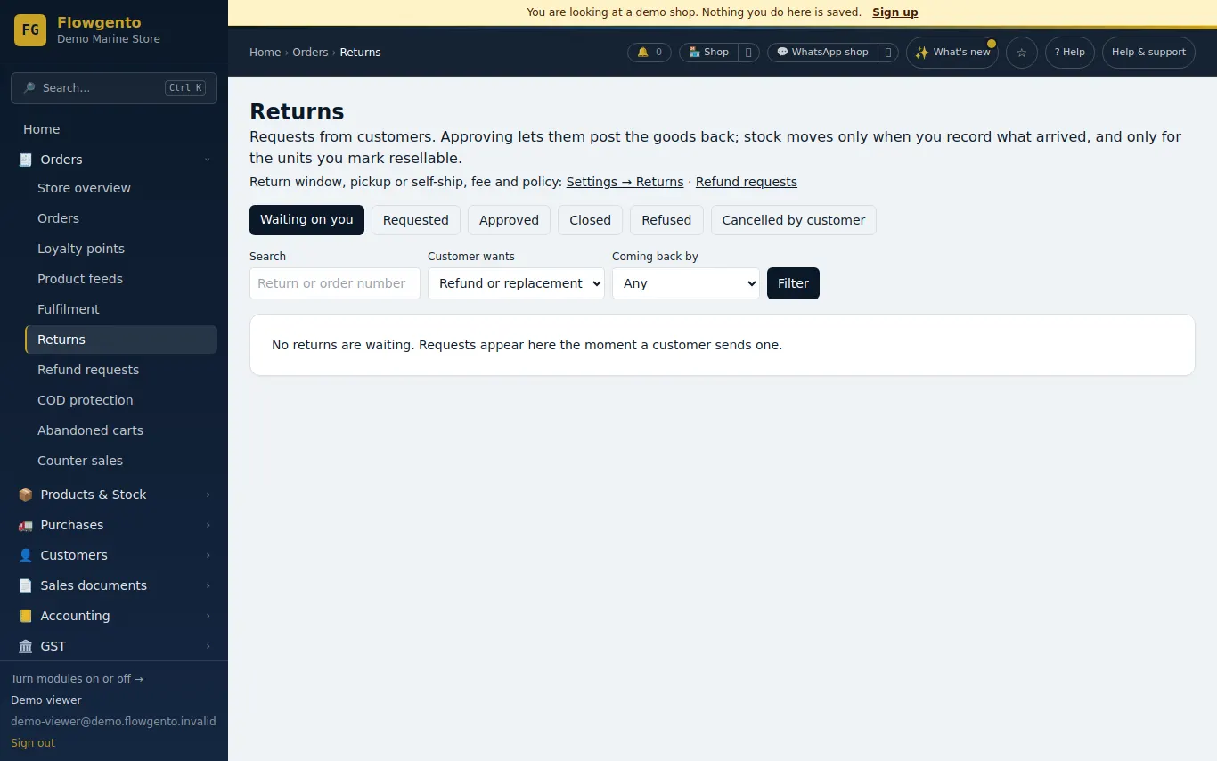Click the Filter button
Image resolution: width=1217 pixels, height=761 pixels.
tap(793, 283)
